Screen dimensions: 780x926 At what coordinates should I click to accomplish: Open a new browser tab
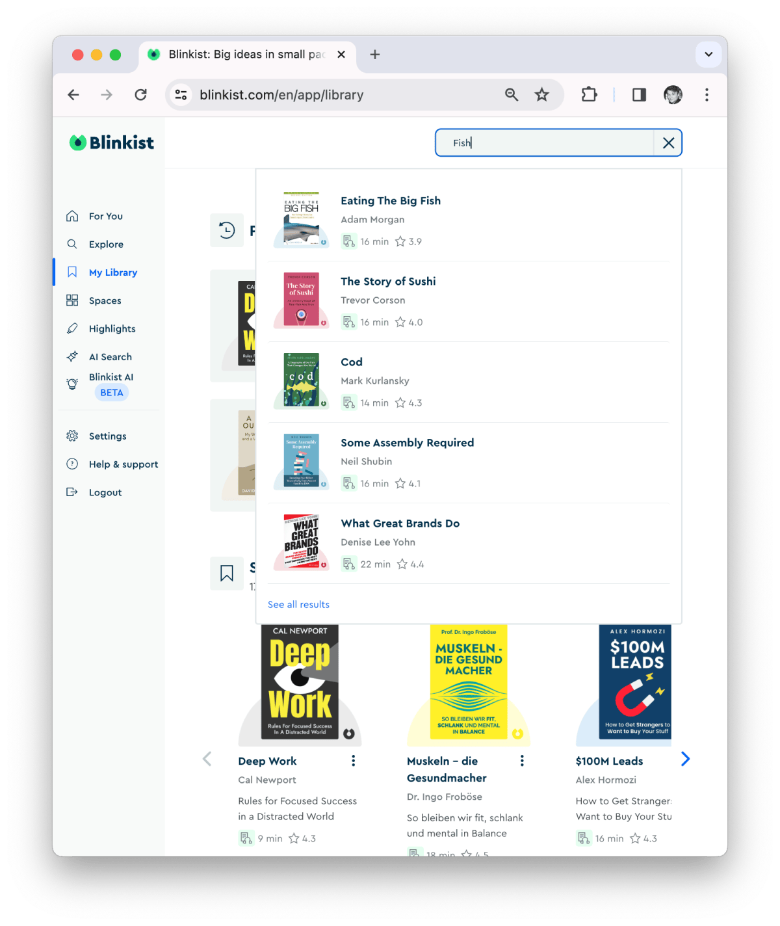click(x=375, y=55)
